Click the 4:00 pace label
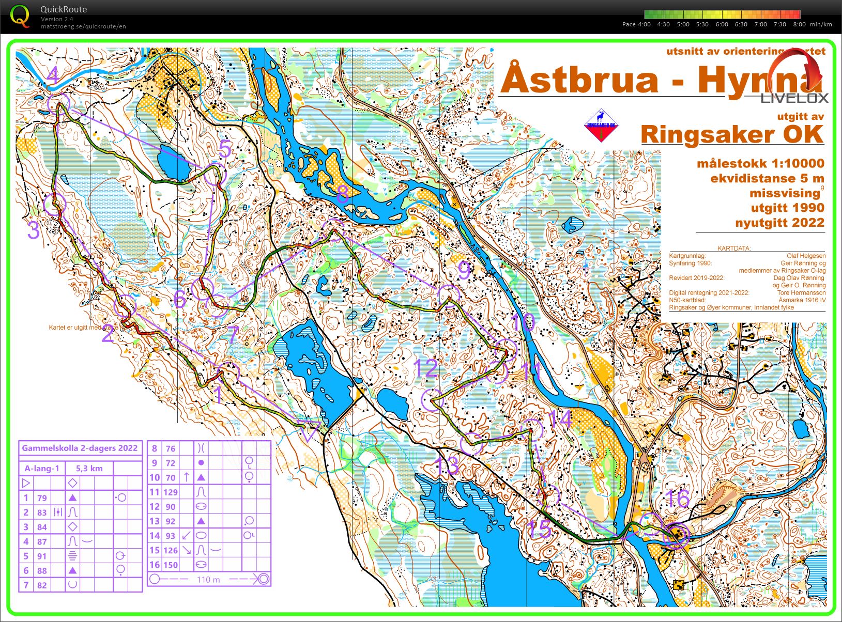The image size is (842, 622). [x=644, y=24]
